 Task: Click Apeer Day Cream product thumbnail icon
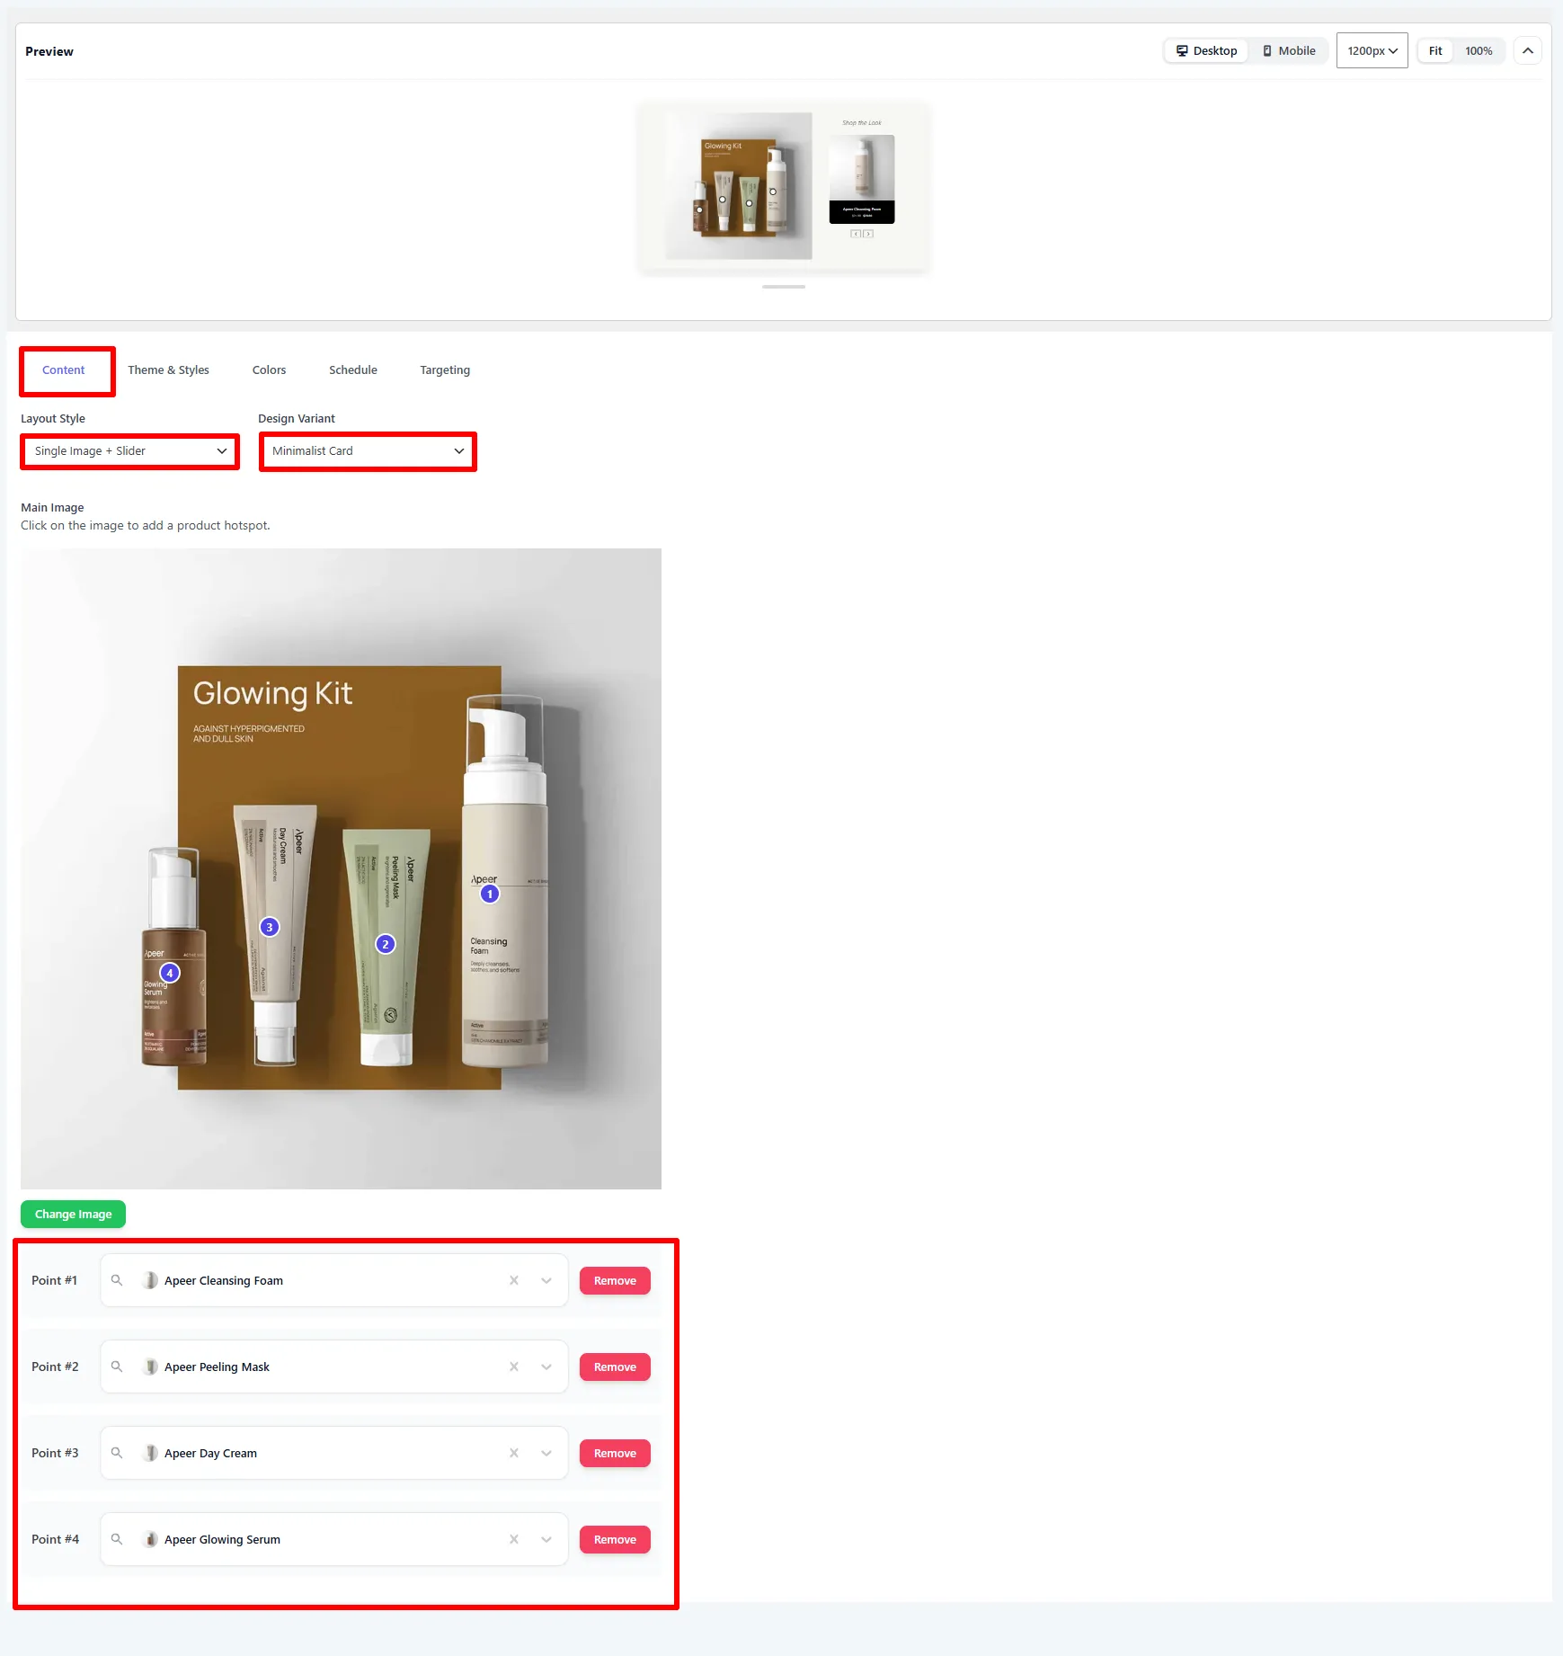[150, 1453]
